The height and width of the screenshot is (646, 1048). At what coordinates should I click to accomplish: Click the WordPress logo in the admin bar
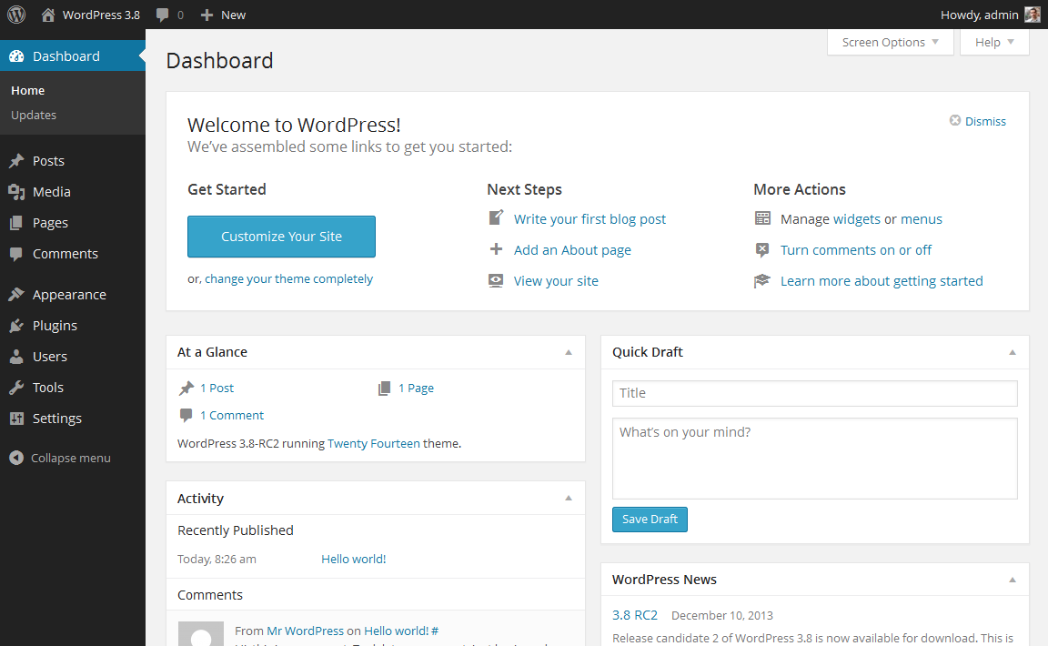(16, 14)
